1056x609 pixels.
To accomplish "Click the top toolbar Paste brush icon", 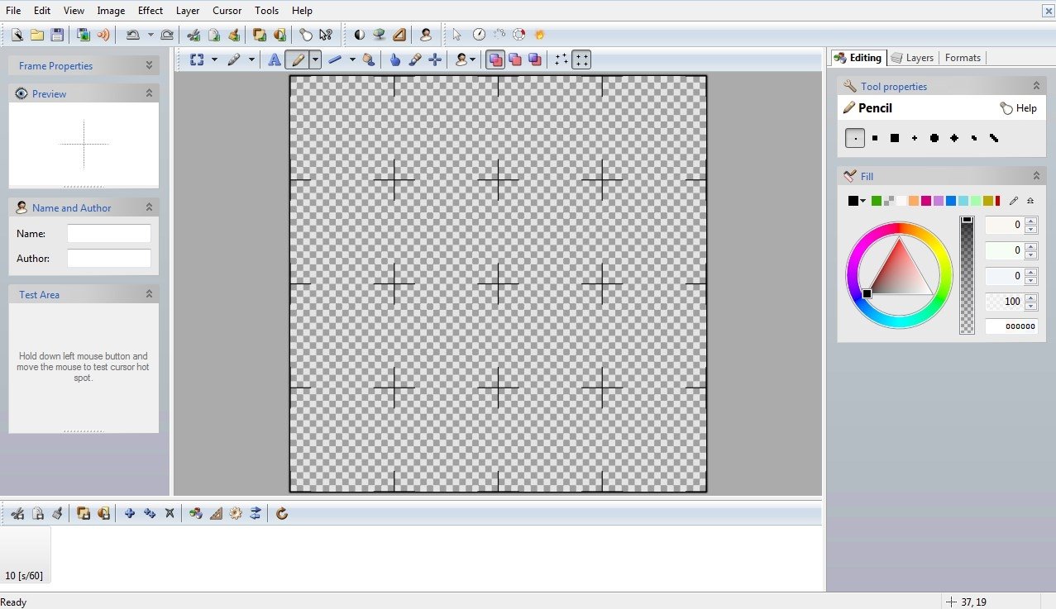I will (234, 35).
